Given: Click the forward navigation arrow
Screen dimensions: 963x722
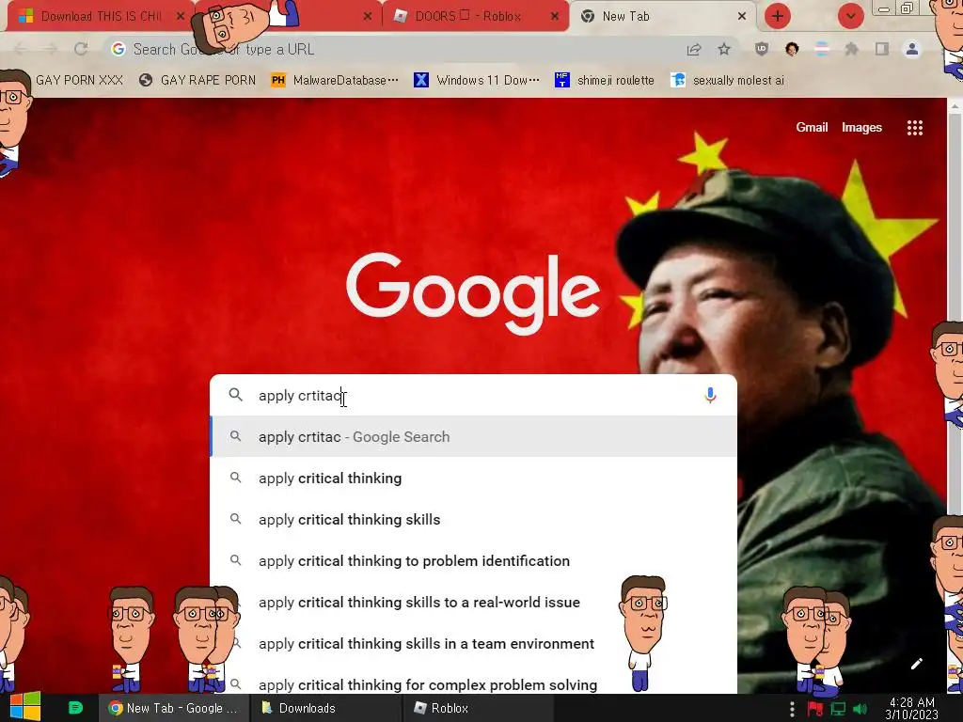Looking at the screenshot, I should [51, 49].
